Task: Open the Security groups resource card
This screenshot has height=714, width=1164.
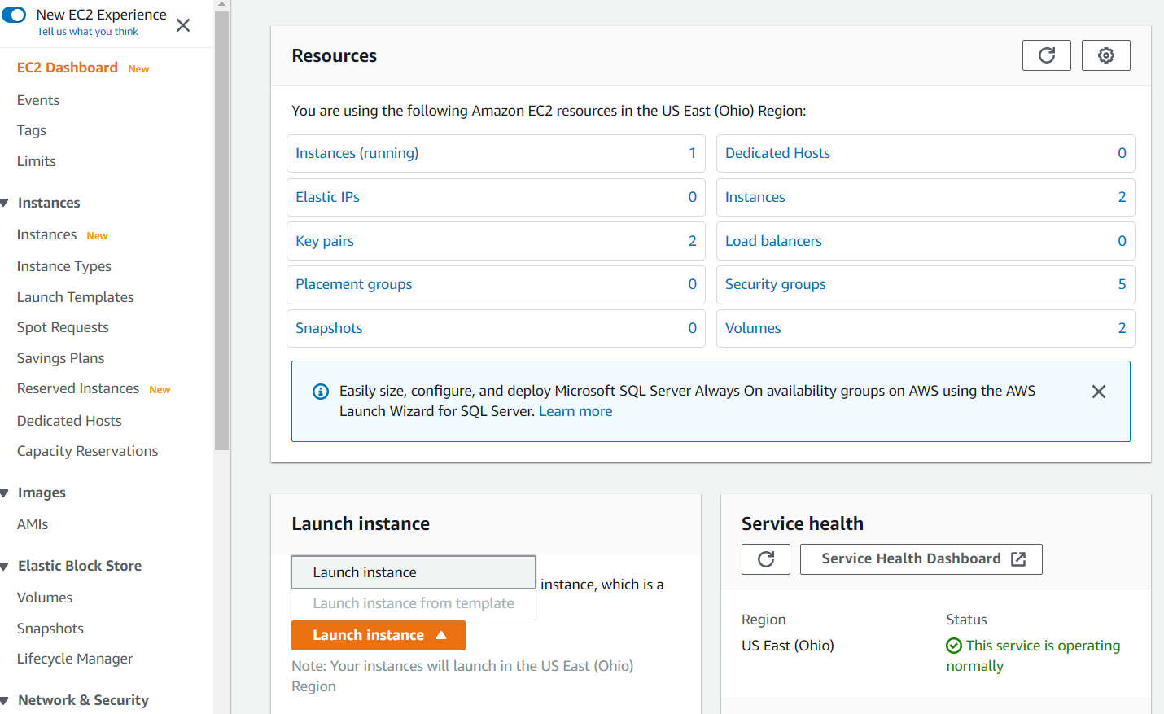Action: coord(926,284)
